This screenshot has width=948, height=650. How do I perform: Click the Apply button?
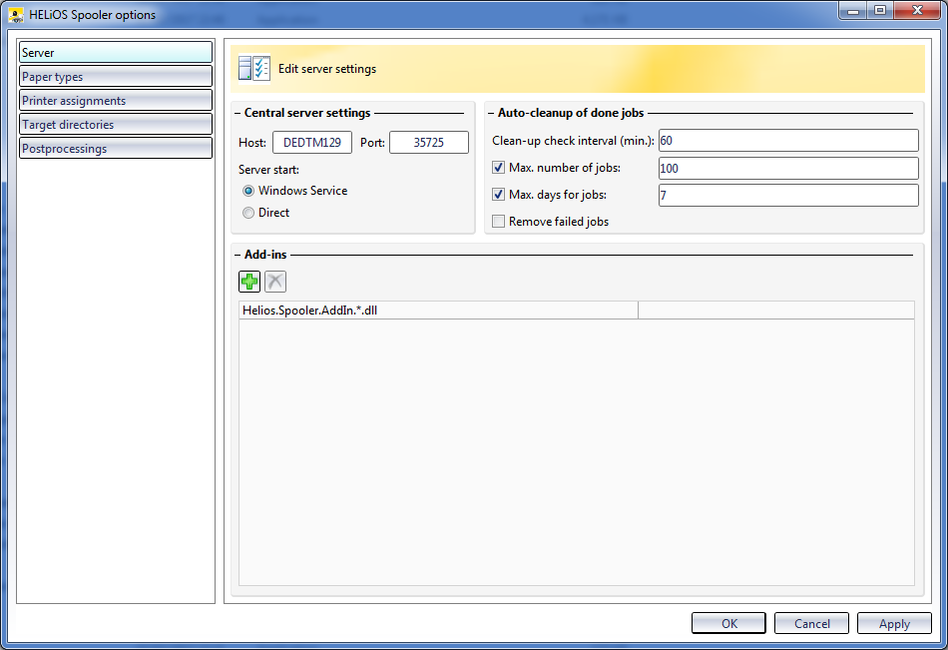pyautogui.click(x=894, y=623)
